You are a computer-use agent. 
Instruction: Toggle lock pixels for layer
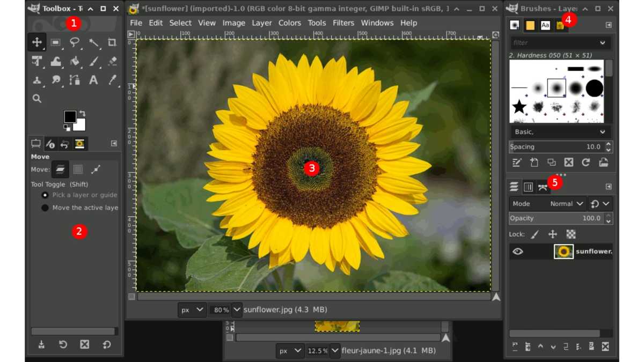[x=535, y=234]
